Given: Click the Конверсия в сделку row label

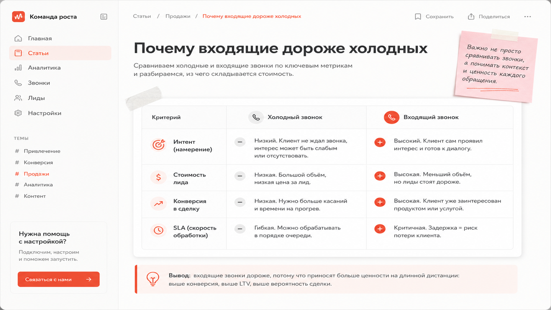Looking at the screenshot, I should 190,205.
